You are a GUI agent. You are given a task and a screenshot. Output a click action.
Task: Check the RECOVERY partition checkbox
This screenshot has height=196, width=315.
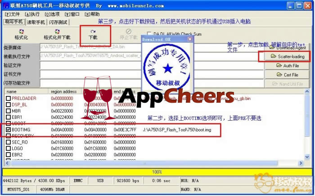click(x=8, y=136)
